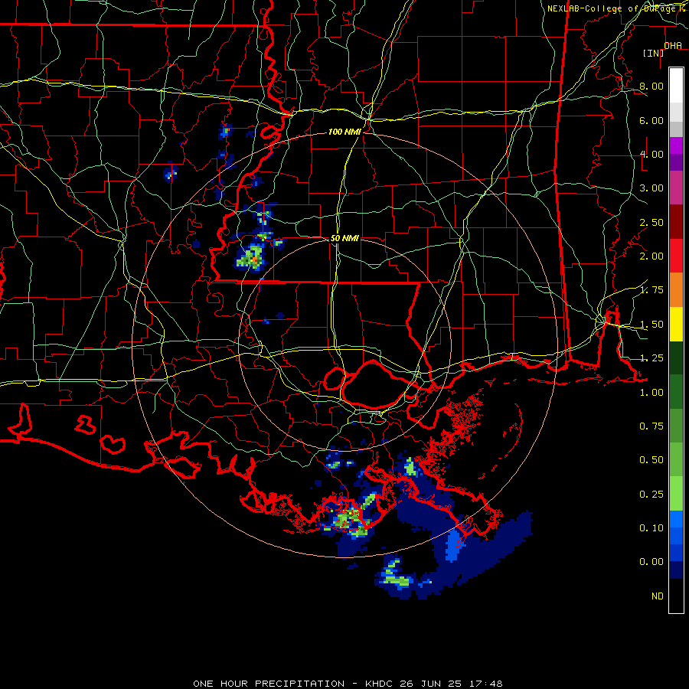Click the ND legend label
Viewport: 689px width, 689px height.
pos(658,596)
